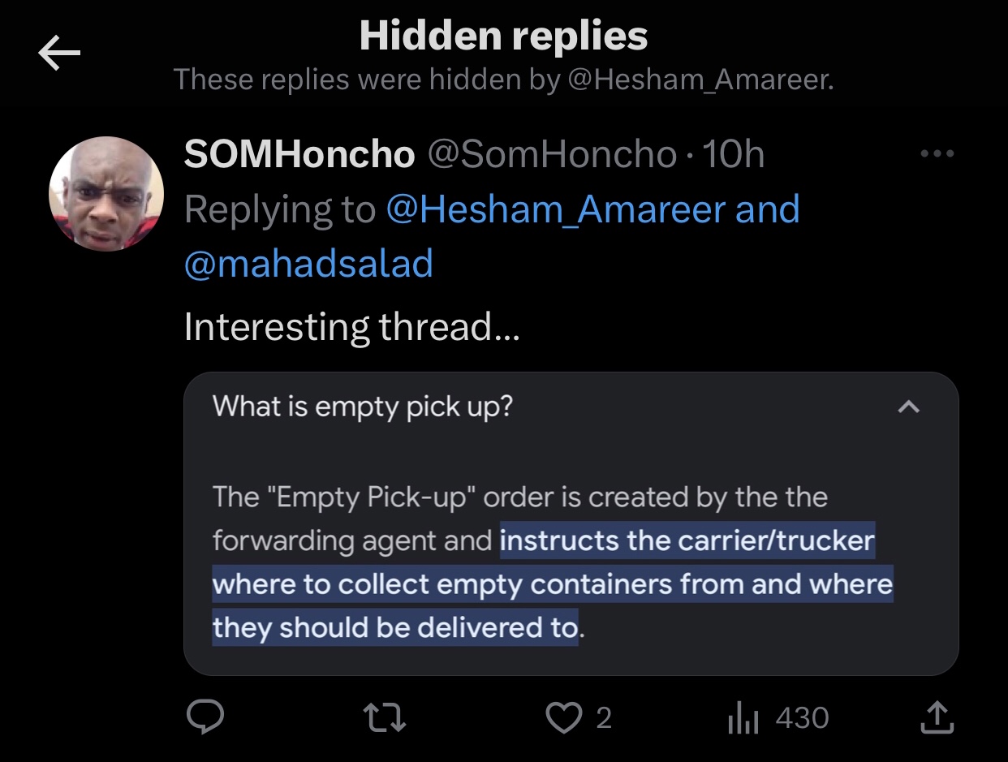This screenshot has height=762, width=1008.
Task: Click the @SomHoncho handle
Action: click(552, 154)
